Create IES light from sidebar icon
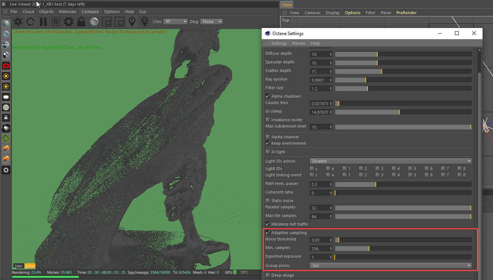Viewport: 493px width, 280px height. pyautogui.click(x=6, y=117)
